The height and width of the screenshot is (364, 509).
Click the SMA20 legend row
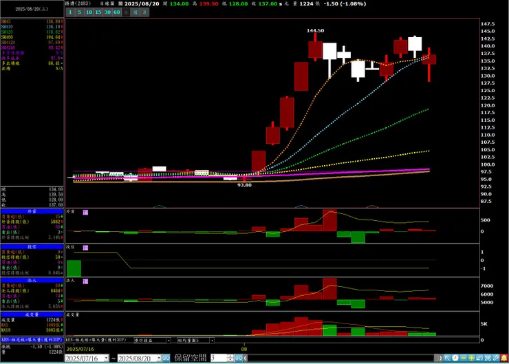tap(32, 32)
